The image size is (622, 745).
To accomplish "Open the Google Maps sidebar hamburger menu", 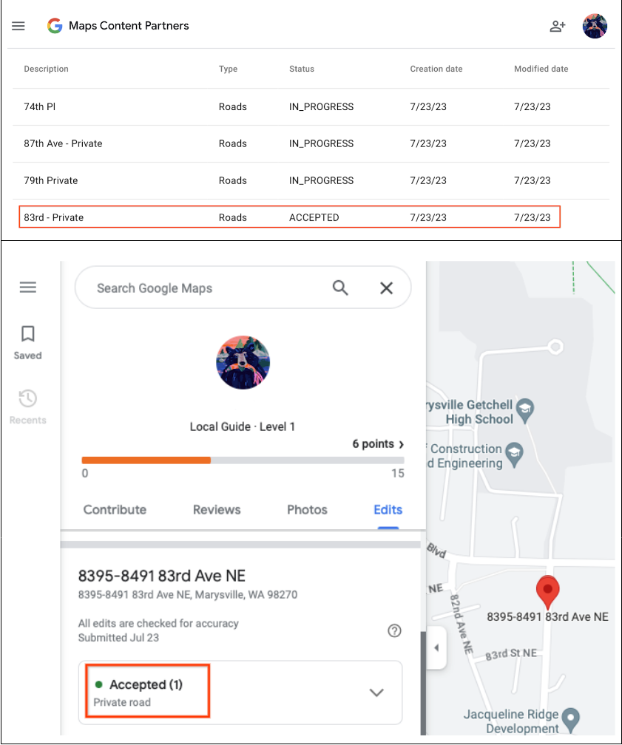I will [x=27, y=287].
